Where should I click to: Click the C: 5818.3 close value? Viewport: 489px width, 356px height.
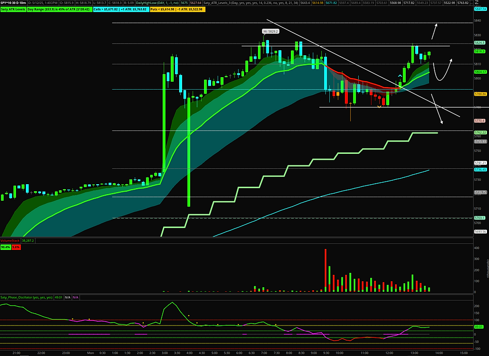coord(115,3)
